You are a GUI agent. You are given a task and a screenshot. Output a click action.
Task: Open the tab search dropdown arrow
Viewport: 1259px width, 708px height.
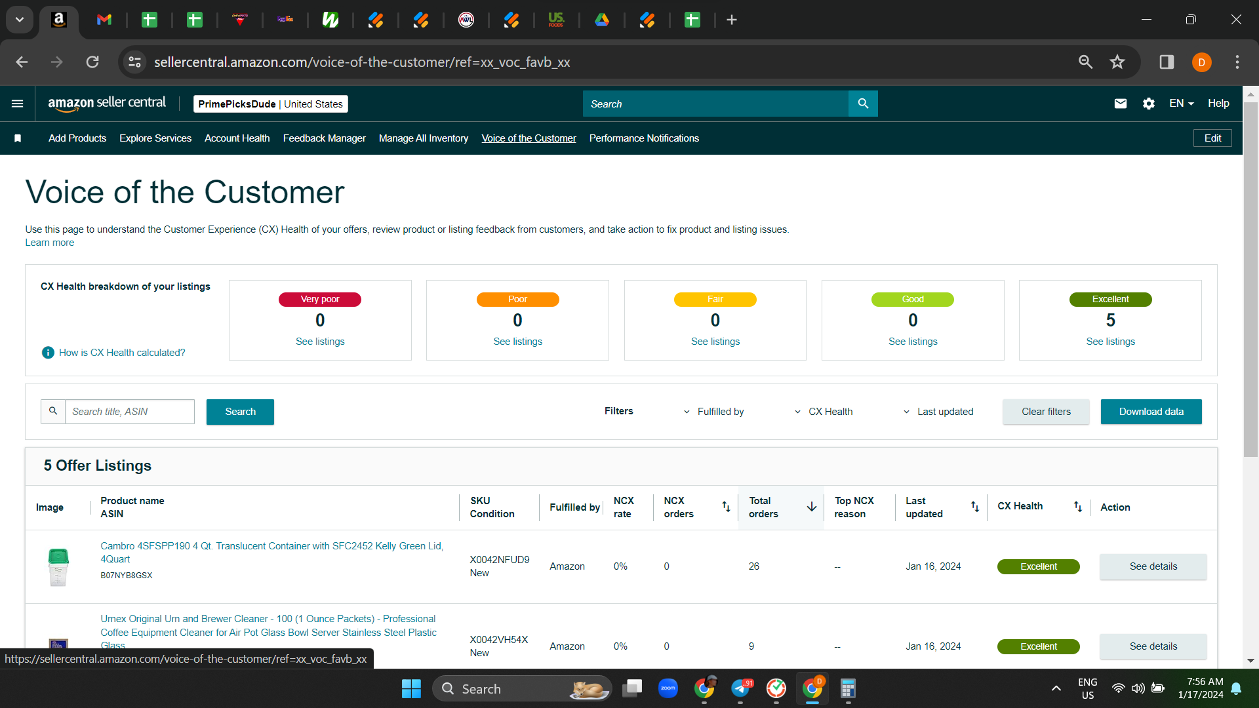(20, 20)
